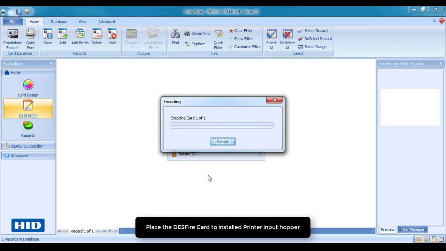Click the Select All icon

tap(271, 34)
